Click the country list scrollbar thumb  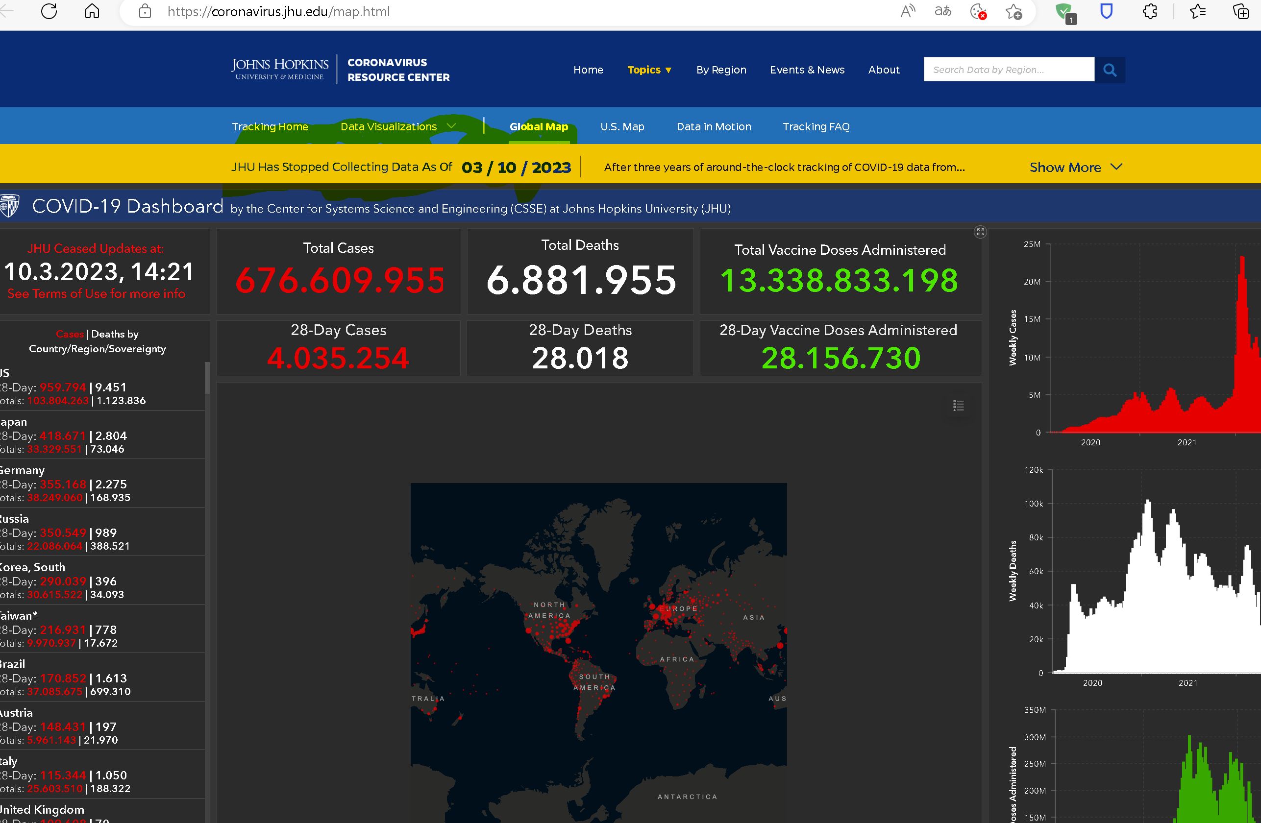tap(207, 378)
